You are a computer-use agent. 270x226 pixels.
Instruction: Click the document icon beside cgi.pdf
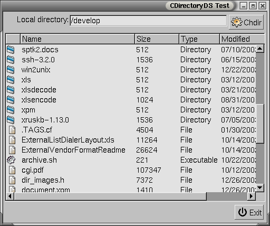coord(12,170)
